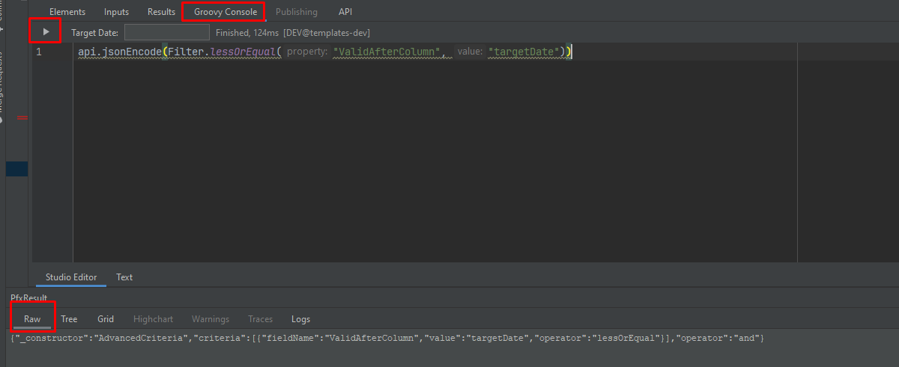Click the Highchart result tab
The image size is (899, 367).
153,319
